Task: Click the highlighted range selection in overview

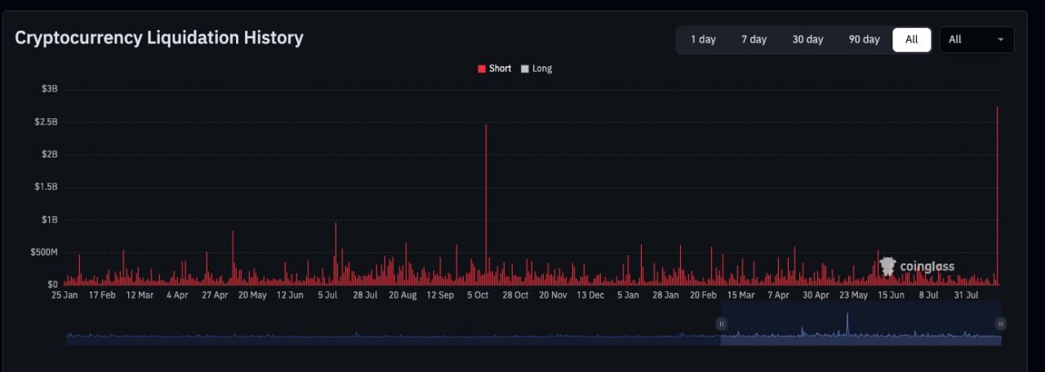Action: 860,324
